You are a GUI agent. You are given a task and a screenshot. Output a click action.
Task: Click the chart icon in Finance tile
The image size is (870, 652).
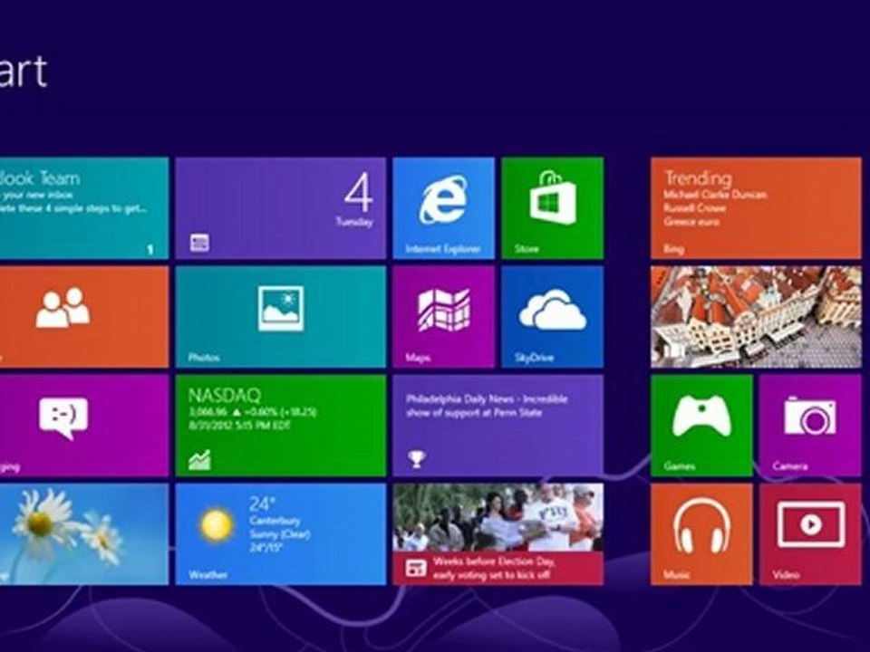[199, 460]
